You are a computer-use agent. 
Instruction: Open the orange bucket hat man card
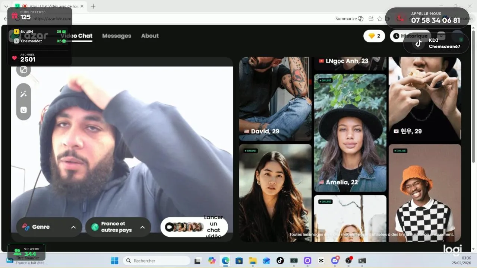pos(425,193)
